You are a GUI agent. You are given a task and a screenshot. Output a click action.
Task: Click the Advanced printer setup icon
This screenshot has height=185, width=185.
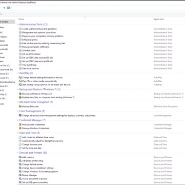pos(20,161)
